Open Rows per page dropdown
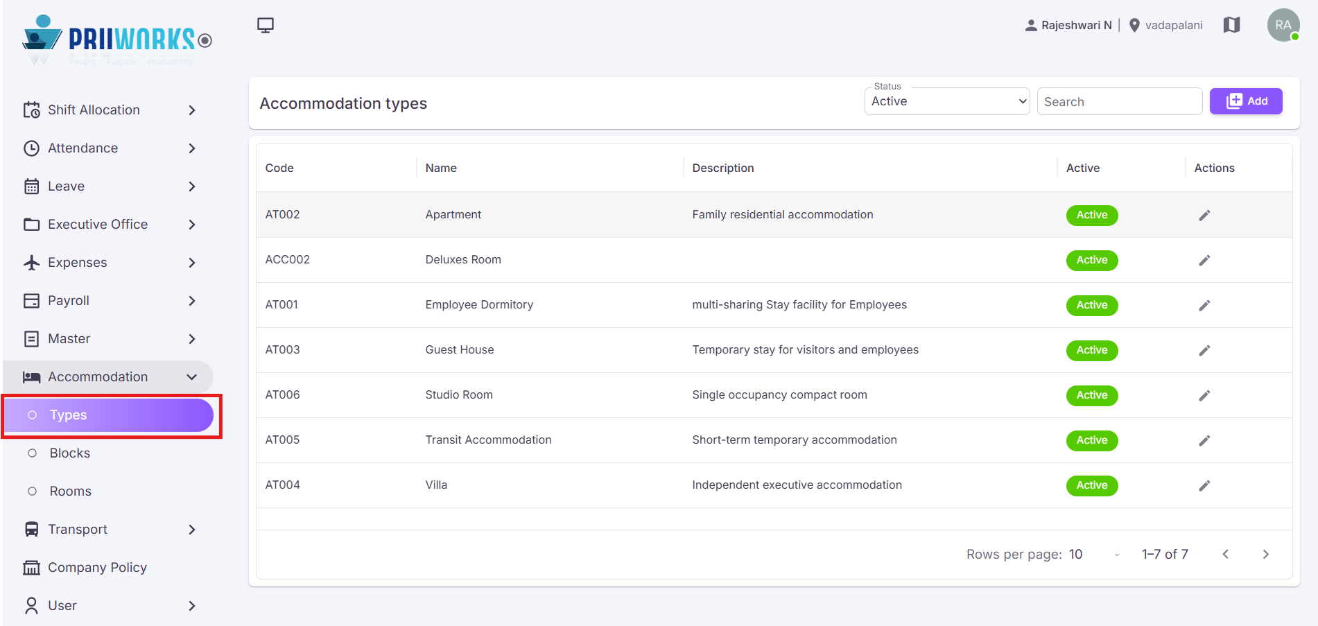The width and height of the screenshot is (1318, 626). pos(1095,555)
